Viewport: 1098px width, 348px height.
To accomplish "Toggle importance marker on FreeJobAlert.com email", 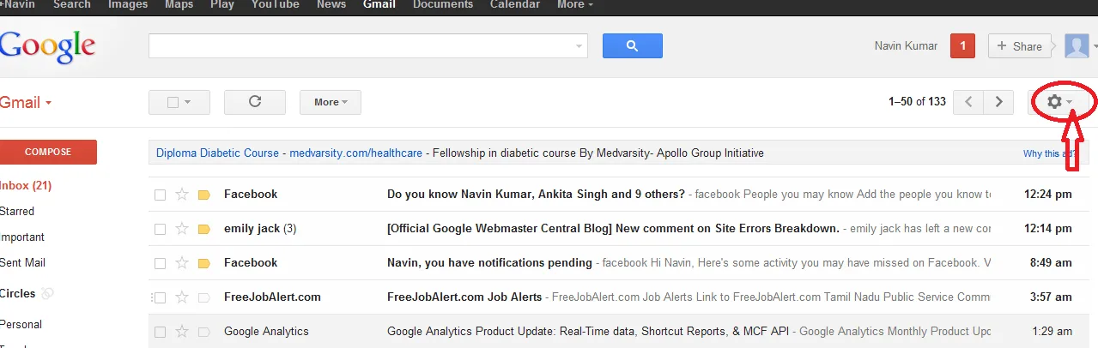I will [204, 297].
